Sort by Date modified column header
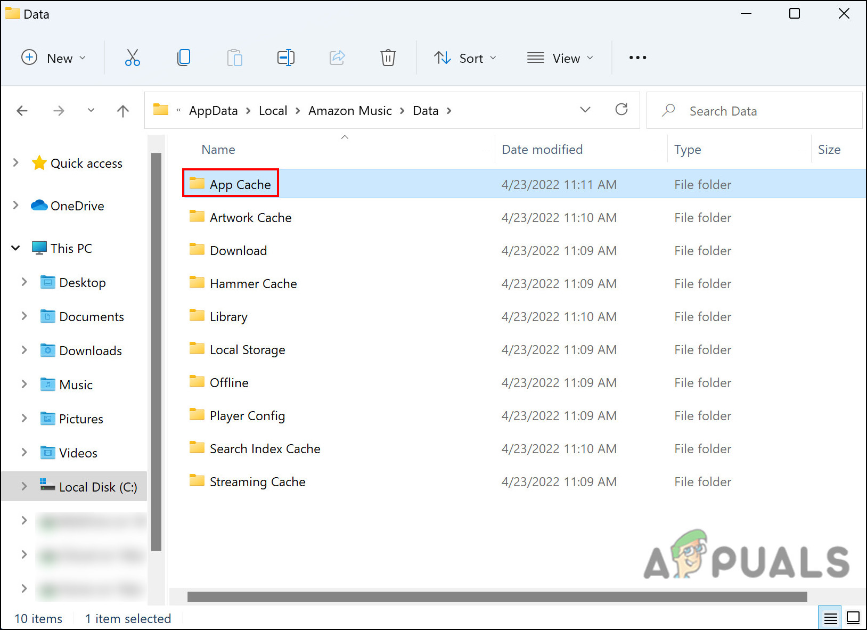 (542, 150)
